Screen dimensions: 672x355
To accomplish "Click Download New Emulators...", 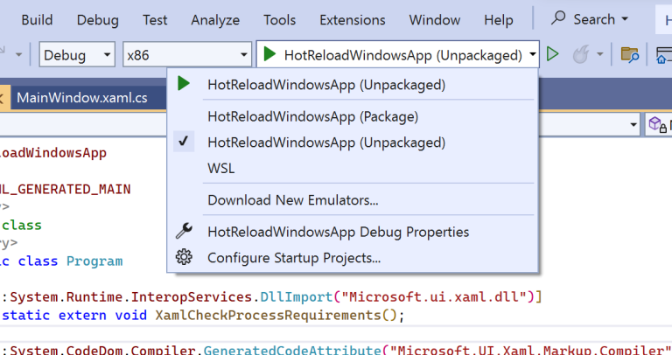I will [x=292, y=200].
